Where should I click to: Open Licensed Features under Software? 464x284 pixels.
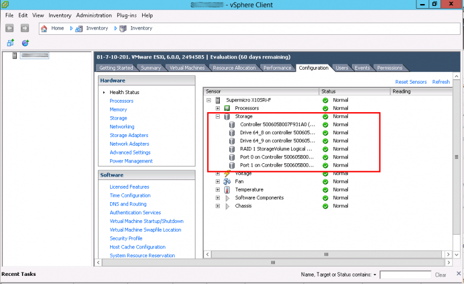click(129, 187)
